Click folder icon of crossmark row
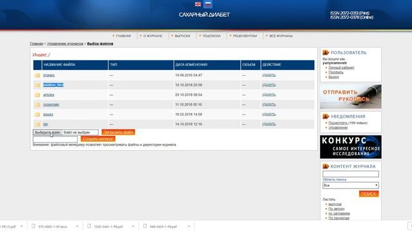This screenshot has height=231, width=412. 37,105
